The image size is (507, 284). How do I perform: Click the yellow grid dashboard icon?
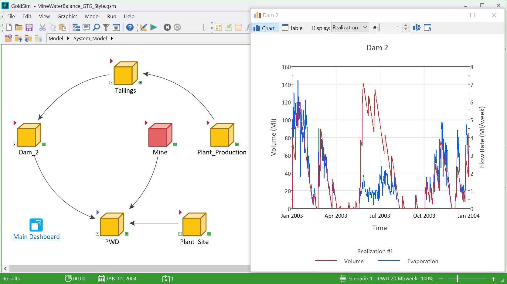(218, 28)
